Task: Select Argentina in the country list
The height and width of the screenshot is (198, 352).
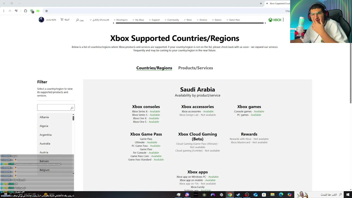Action: 54,135
